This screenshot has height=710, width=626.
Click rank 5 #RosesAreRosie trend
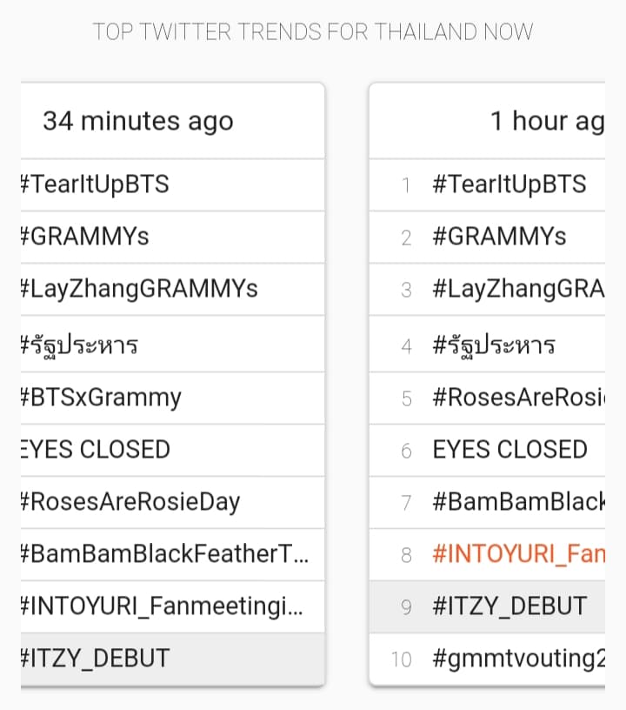pos(518,398)
